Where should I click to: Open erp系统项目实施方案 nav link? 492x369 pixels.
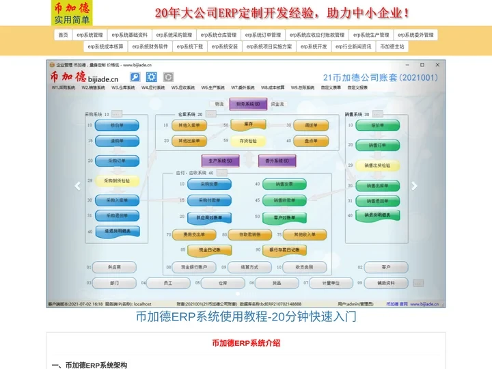[269, 46]
